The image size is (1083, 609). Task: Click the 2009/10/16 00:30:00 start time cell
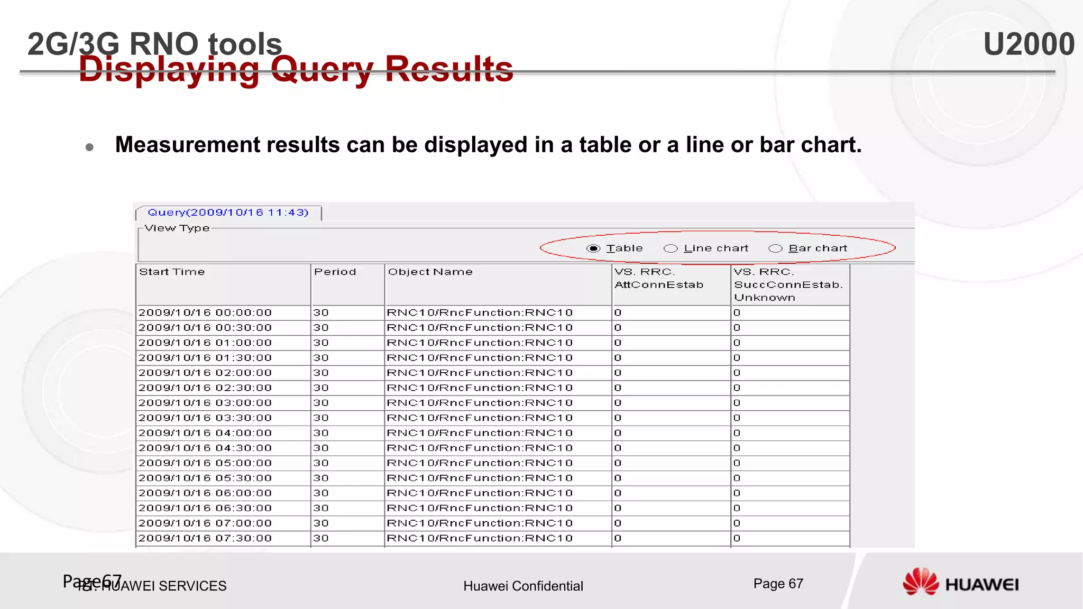click(x=223, y=328)
